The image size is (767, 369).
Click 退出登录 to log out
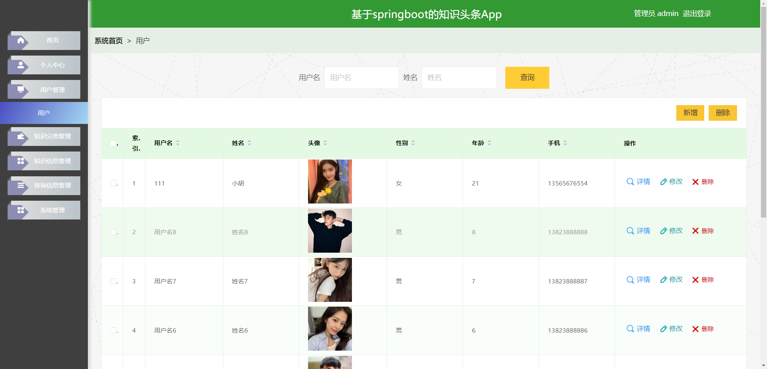point(697,14)
